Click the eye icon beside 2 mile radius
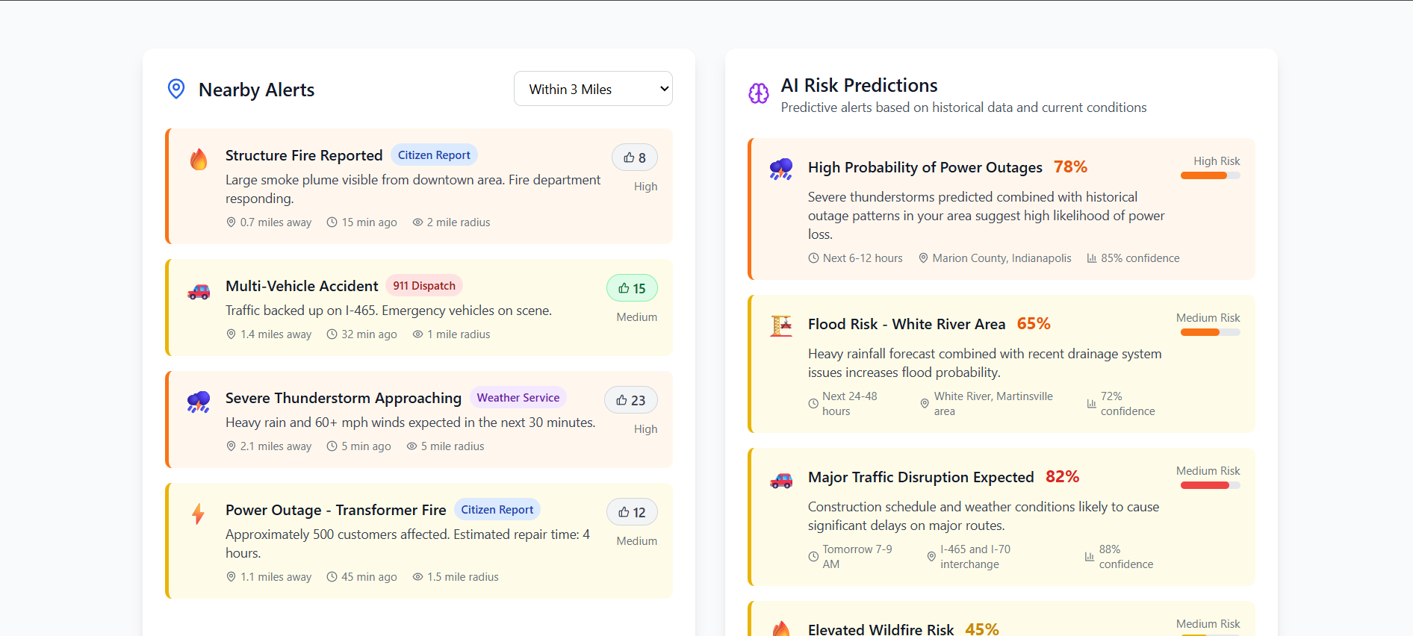This screenshot has width=1413, height=636. (418, 222)
